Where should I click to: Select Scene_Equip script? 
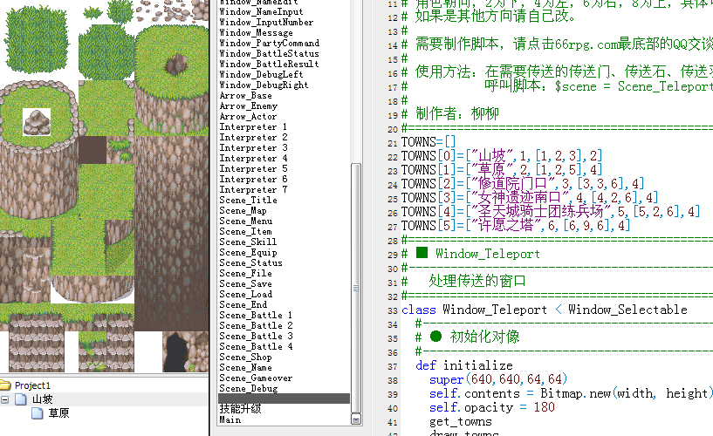pos(248,252)
